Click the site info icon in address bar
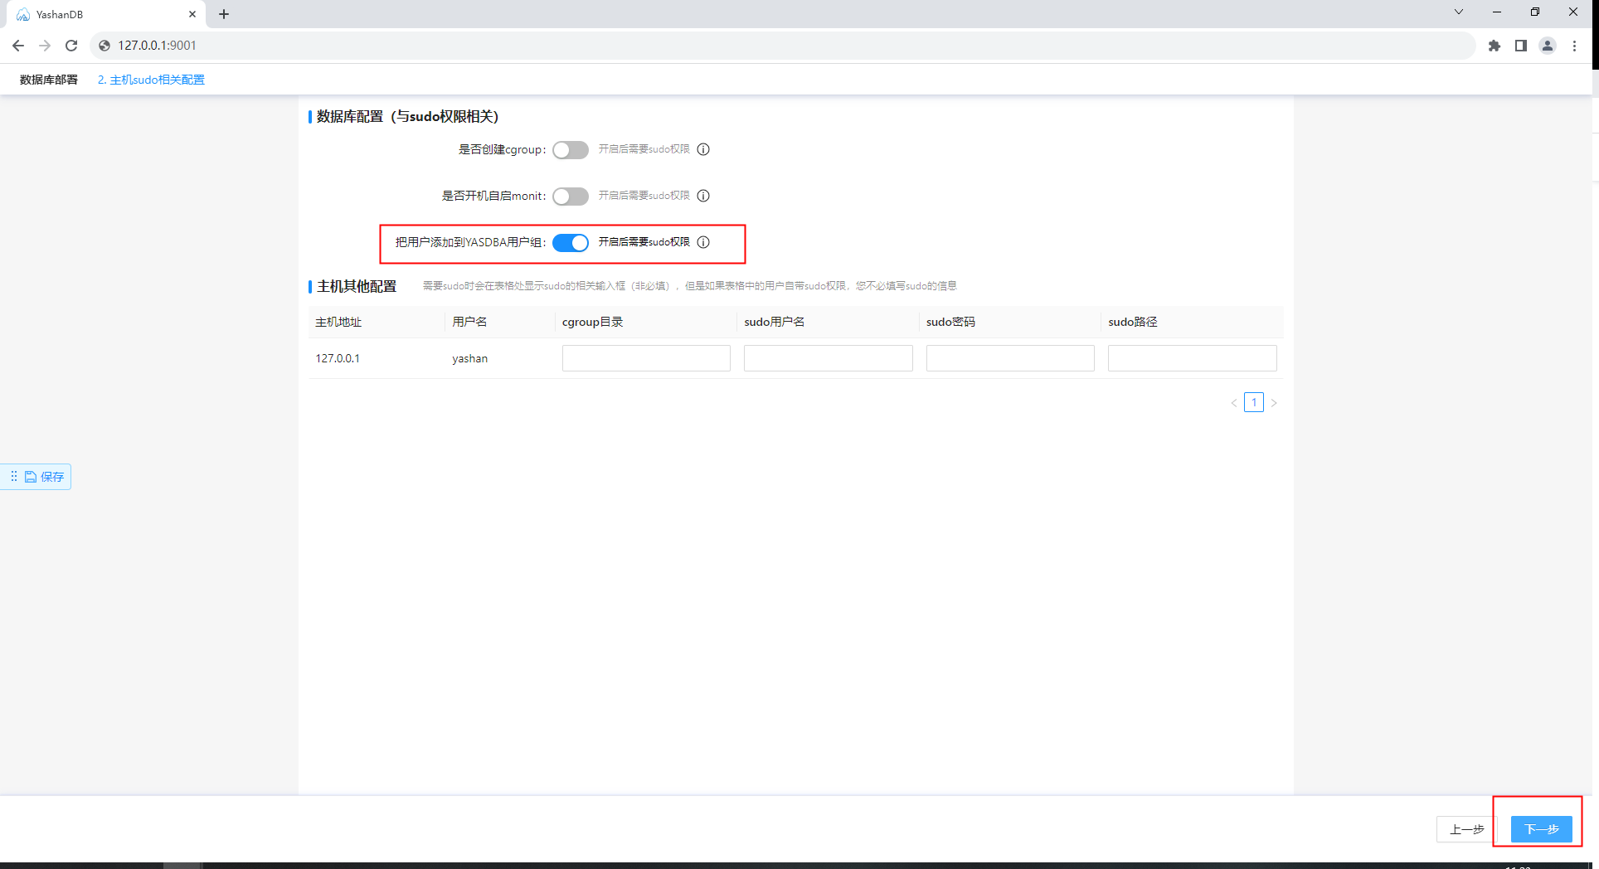 click(x=104, y=46)
